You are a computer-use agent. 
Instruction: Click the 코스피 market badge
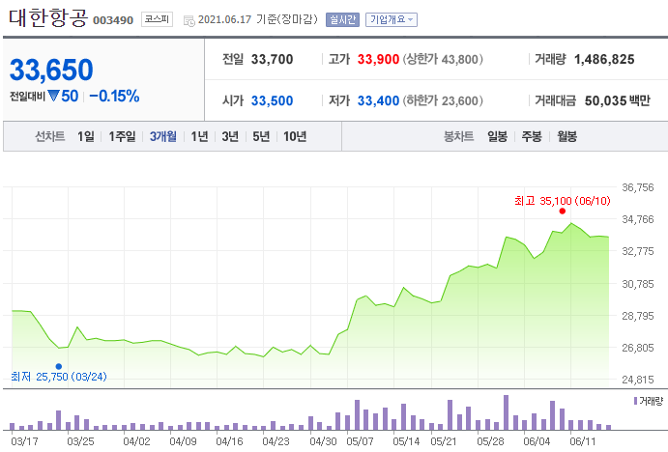click(157, 19)
